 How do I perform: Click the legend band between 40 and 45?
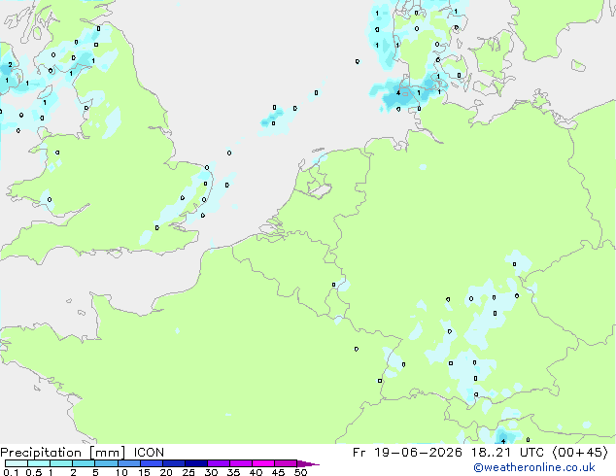point(263,463)
